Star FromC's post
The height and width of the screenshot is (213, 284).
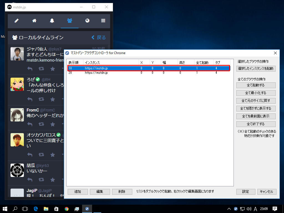[53, 124]
